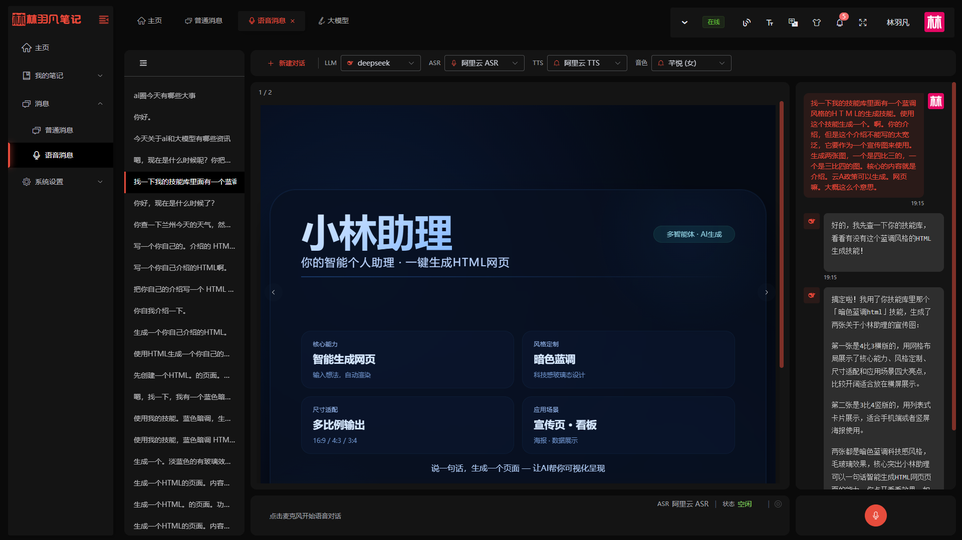Open 主页 in the left sidebar
Viewport: 962px width, 540px height.
point(61,48)
